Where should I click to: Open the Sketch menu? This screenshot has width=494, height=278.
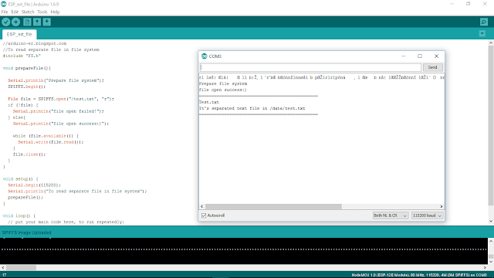[x=28, y=12]
